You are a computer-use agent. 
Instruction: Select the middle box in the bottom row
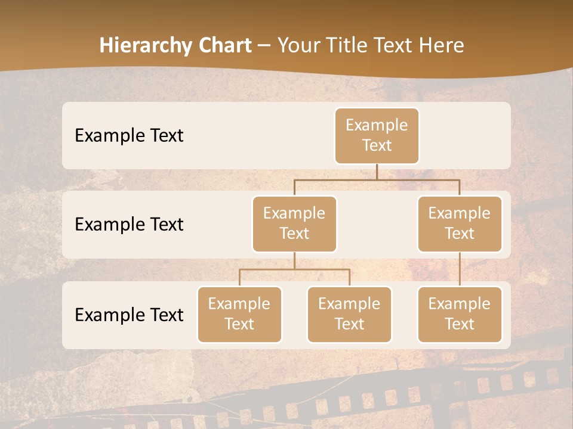(349, 314)
